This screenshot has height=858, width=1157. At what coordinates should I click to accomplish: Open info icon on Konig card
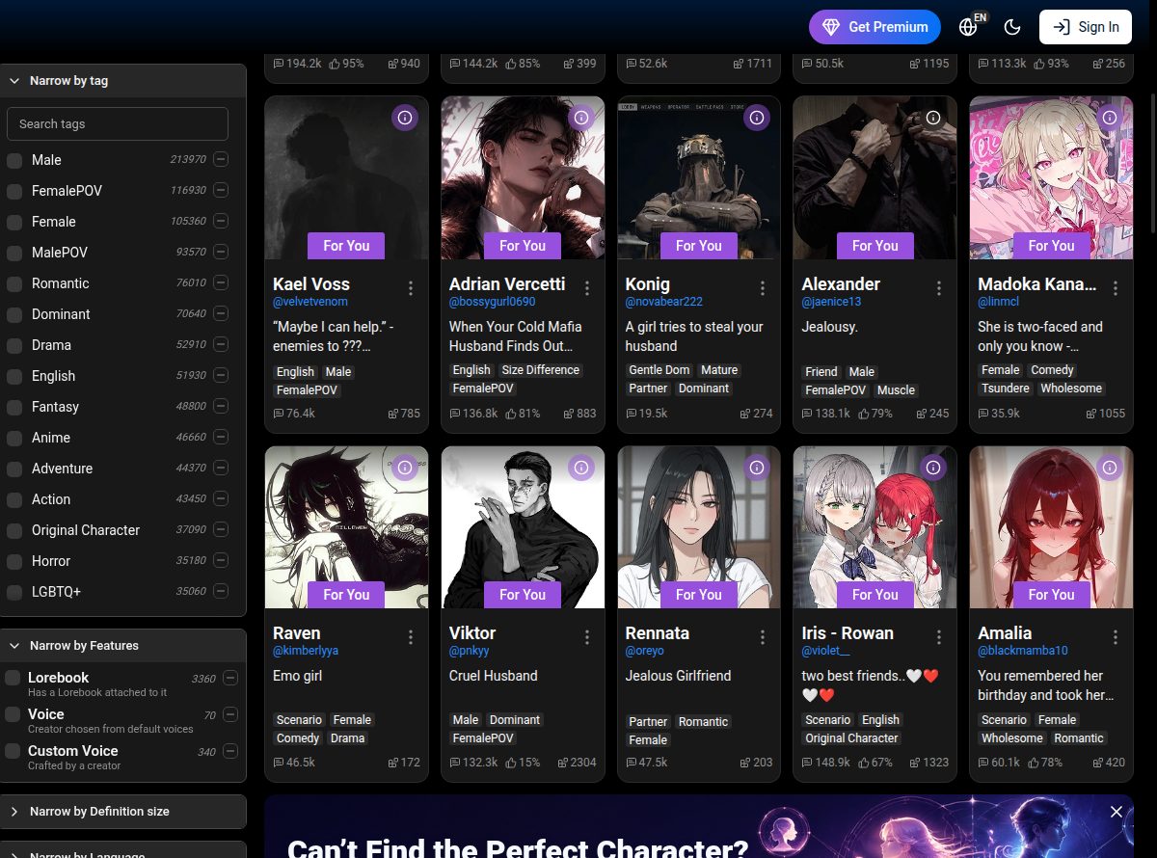757,118
